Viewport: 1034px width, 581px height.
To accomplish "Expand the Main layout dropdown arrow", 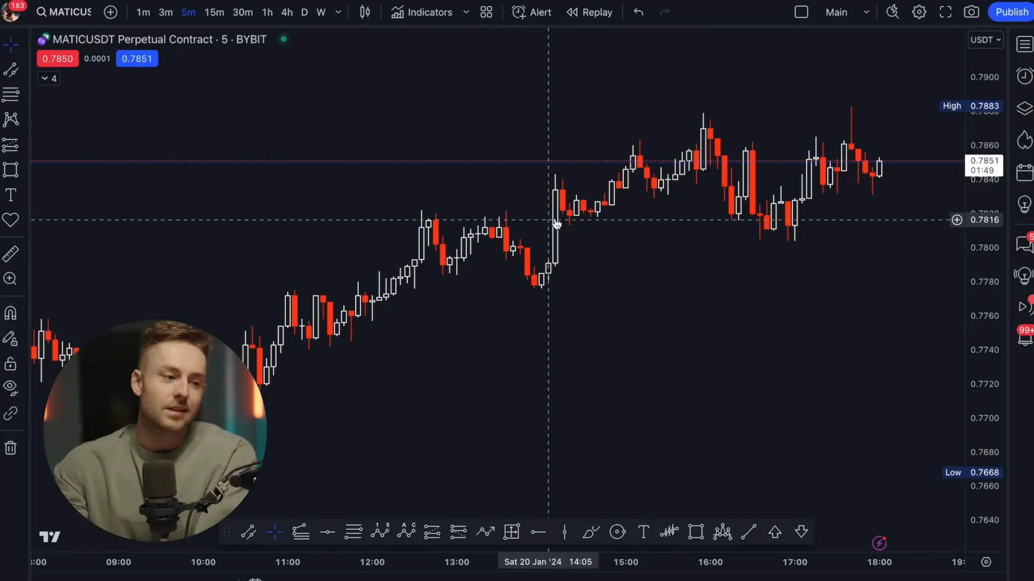I will (x=867, y=12).
